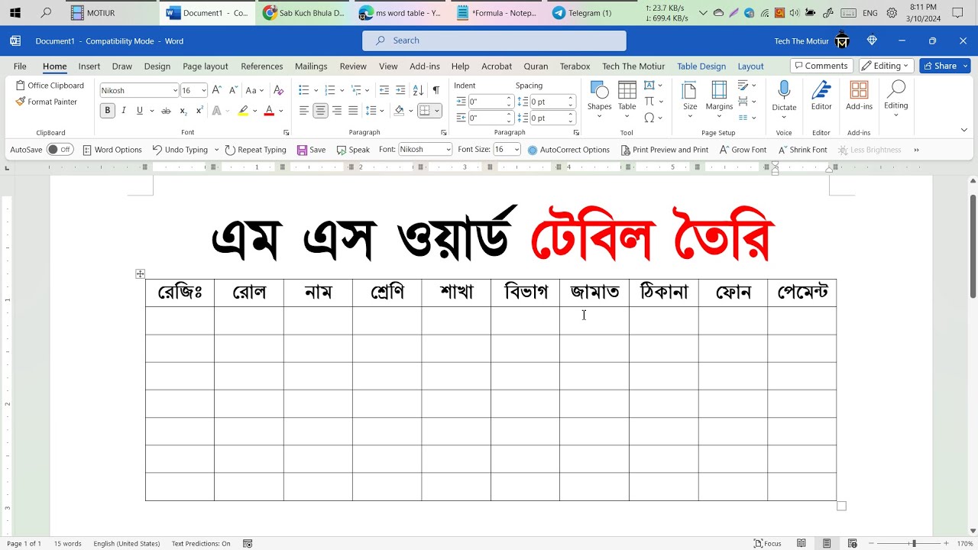Decrease paragraph indent
The width and height of the screenshot is (978, 550).
coord(384,90)
